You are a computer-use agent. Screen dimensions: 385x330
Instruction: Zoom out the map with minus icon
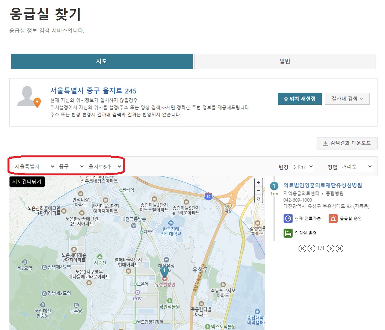click(x=258, y=191)
